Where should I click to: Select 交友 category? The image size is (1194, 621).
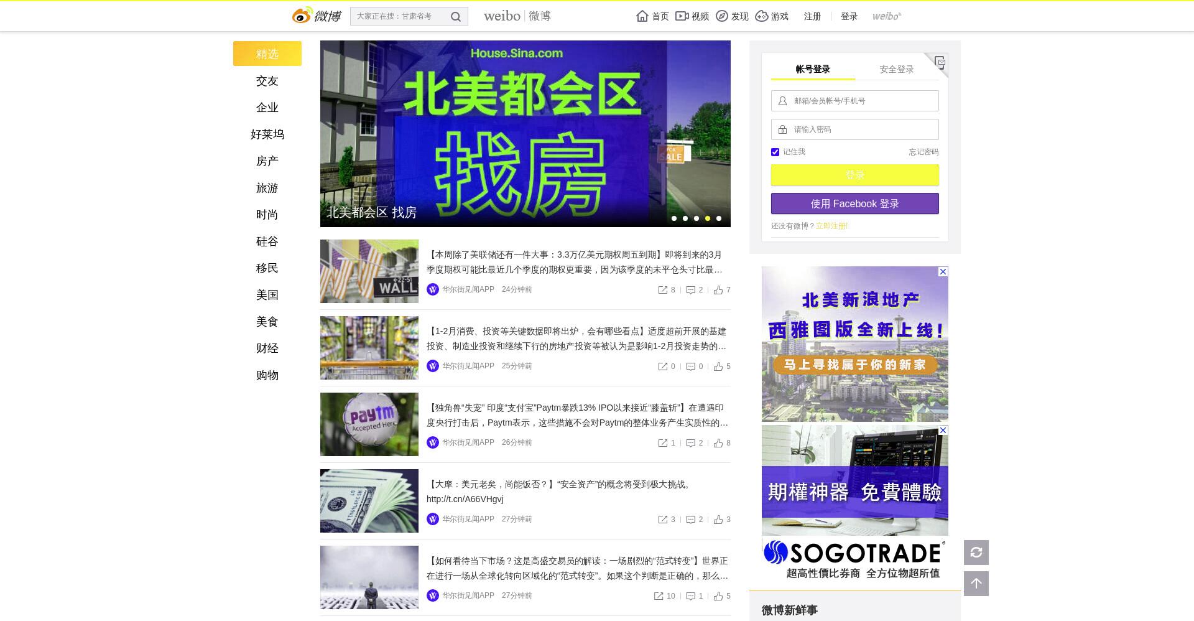click(x=267, y=81)
